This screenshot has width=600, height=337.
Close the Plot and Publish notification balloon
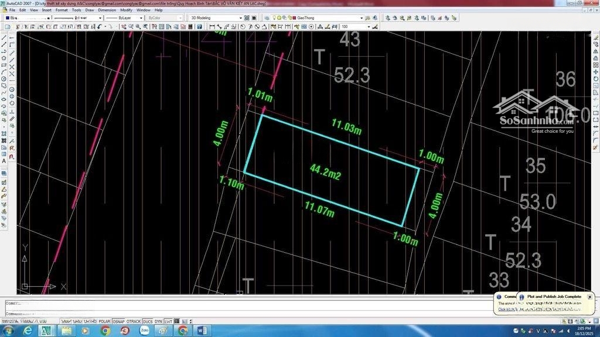(589, 297)
